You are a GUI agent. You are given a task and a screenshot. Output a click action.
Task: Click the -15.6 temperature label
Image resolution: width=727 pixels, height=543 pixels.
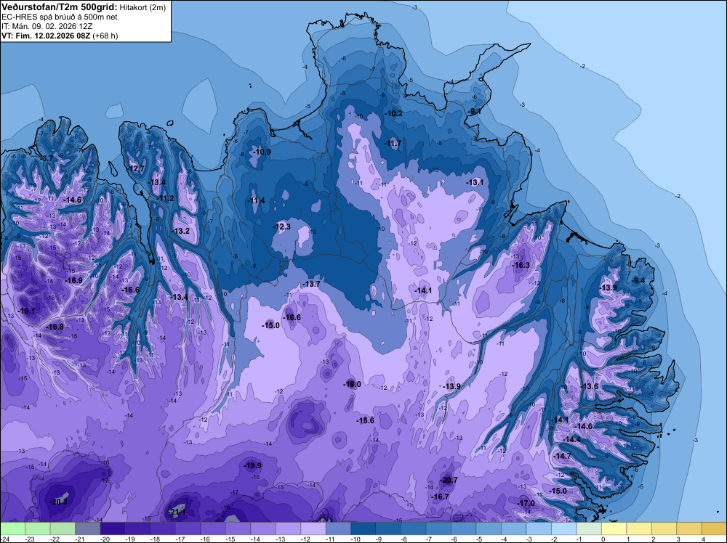pos(366,420)
